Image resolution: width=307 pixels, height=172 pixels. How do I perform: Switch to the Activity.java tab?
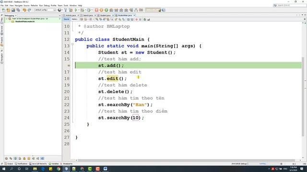tap(71, 15)
